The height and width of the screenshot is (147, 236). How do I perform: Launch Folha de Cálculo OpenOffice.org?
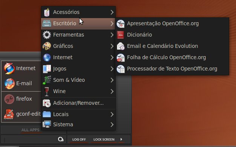point(172,57)
